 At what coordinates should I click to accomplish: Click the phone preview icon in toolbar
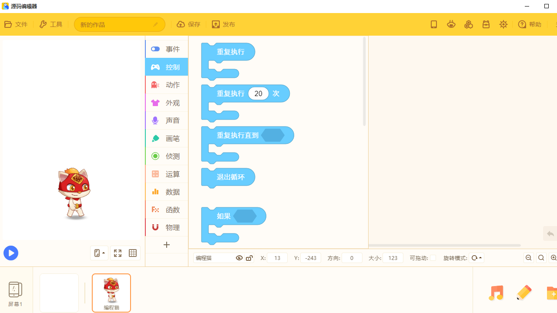[x=433, y=24]
